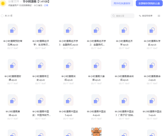The width and height of the screenshot is (163, 136).
Task: Open the orange book cover thumbnail
Action: coord(96,132)
